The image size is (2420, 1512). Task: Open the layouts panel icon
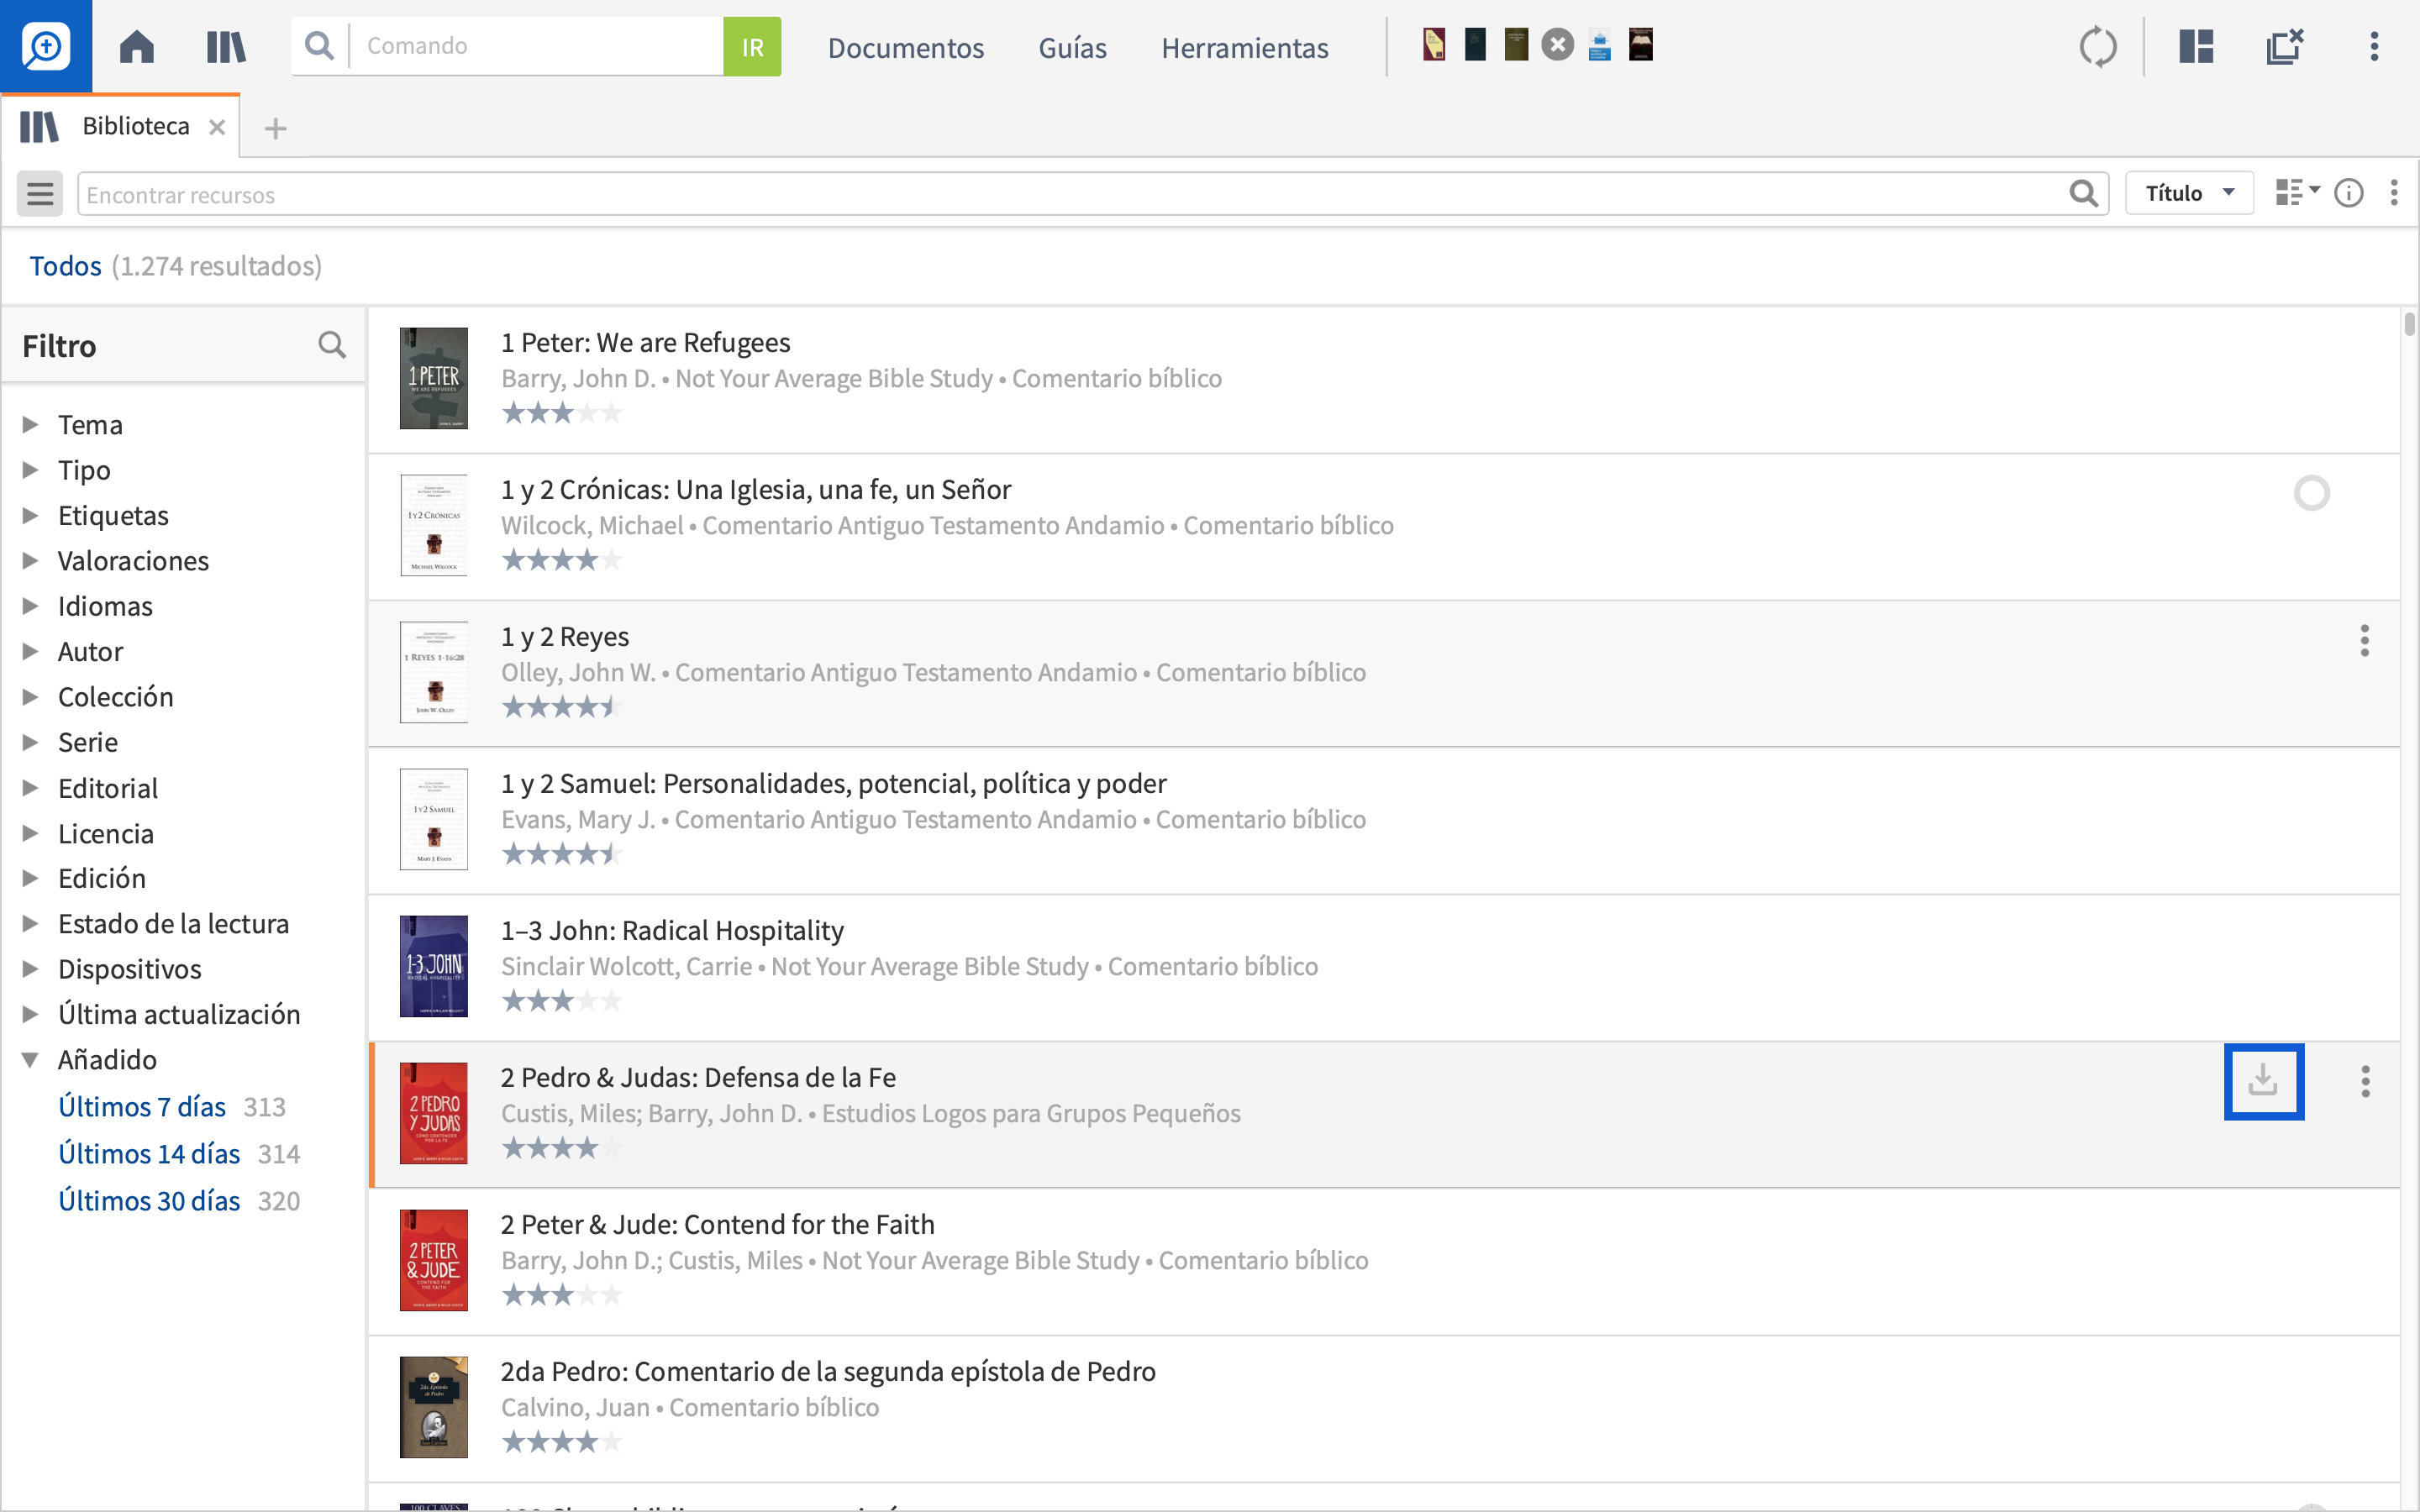[2196, 46]
